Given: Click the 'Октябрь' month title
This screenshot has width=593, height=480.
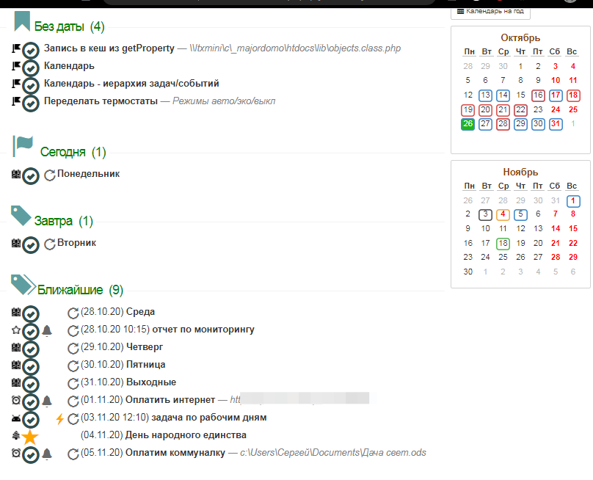Looking at the screenshot, I should [520, 38].
